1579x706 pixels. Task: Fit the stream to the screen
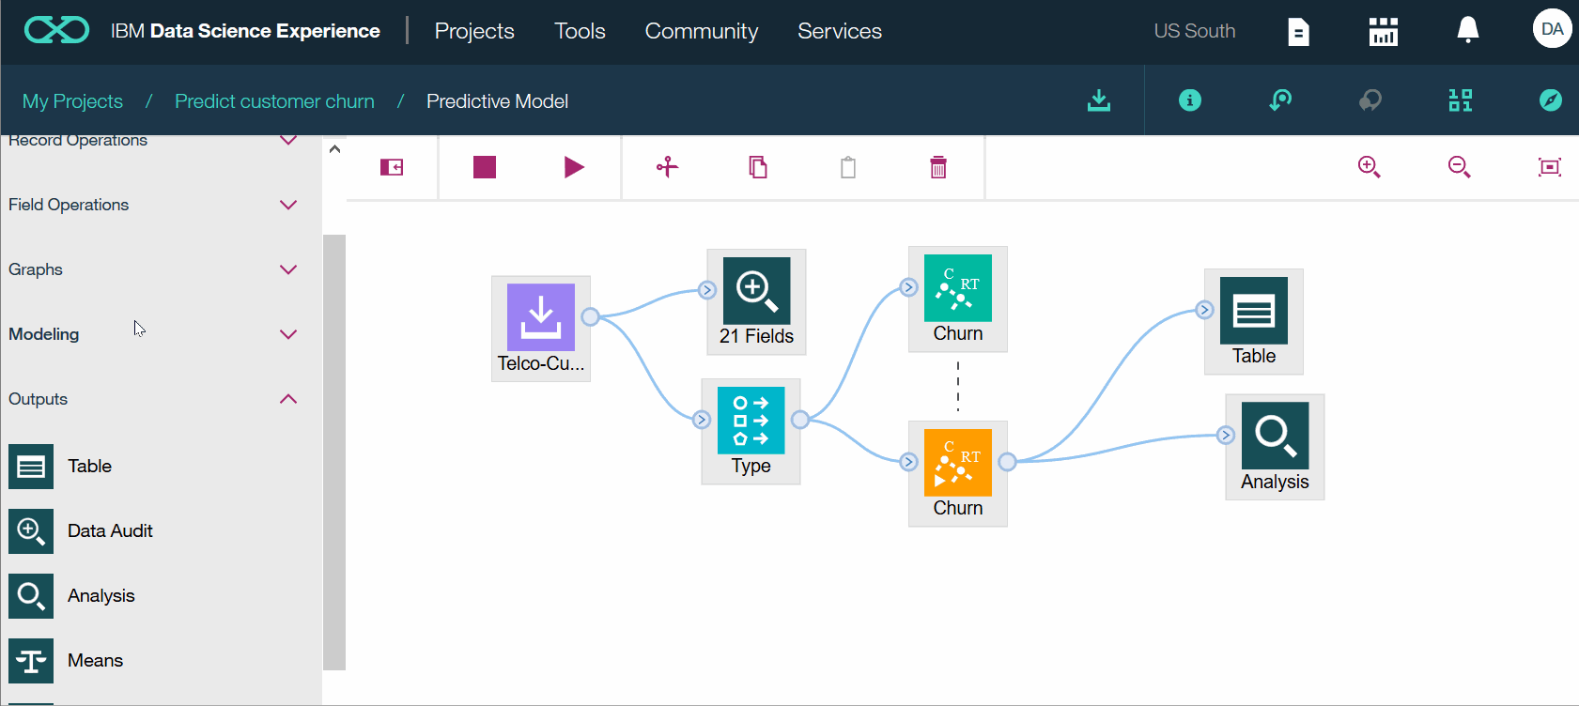pyautogui.click(x=1549, y=167)
